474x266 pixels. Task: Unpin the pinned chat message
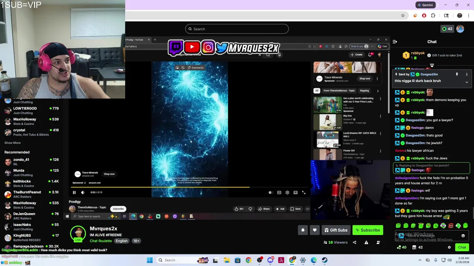click(x=457, y=74)
